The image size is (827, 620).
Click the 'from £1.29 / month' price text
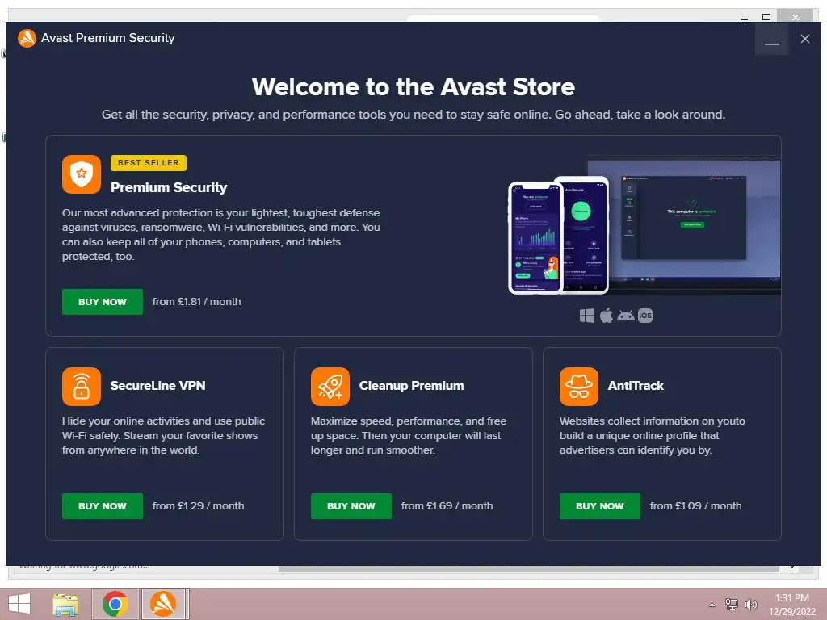click(199, 506)
